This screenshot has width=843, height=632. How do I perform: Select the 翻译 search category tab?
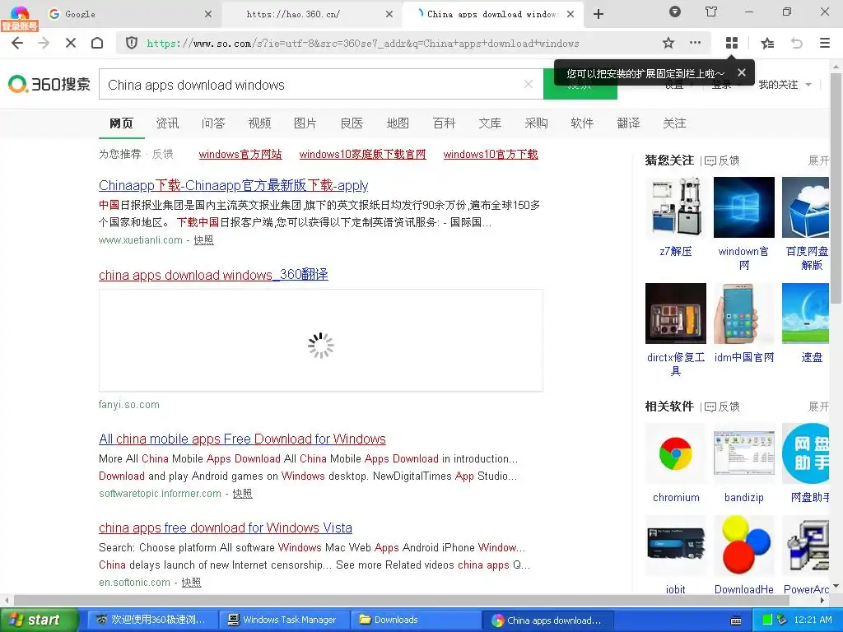(628, 123)
